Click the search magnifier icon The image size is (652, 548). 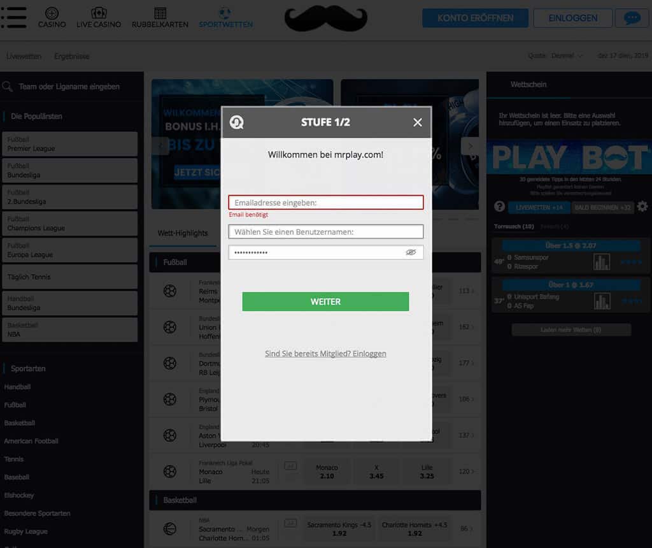8,87
